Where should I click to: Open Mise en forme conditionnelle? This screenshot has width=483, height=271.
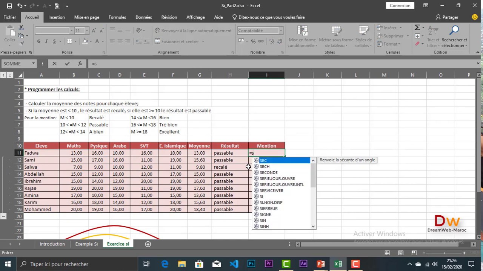click(x=302, y=37)
